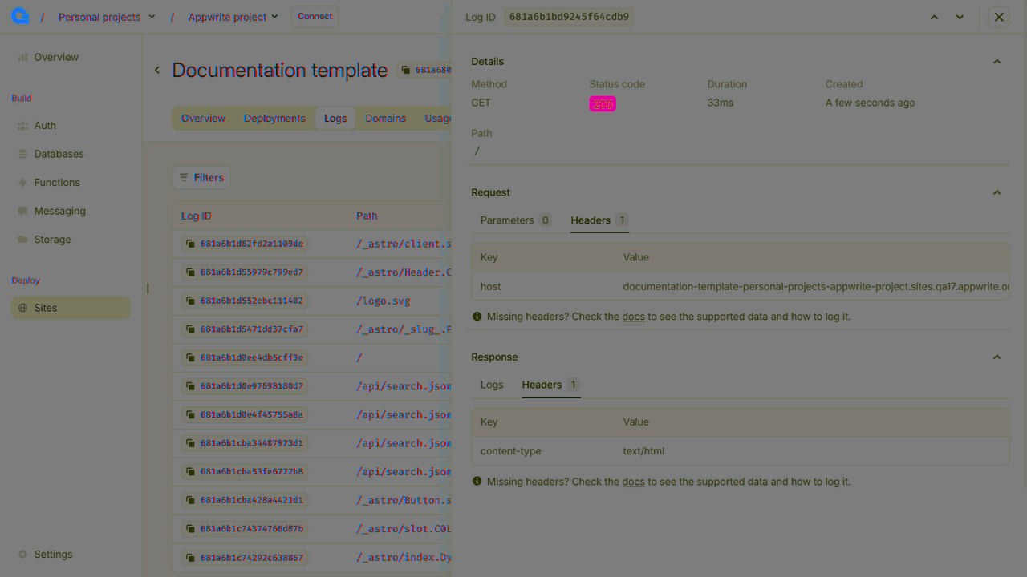Expand the Personal projects breadcrumb dropdown
This screenshot has height=577, width=1027.
[107, 16]
